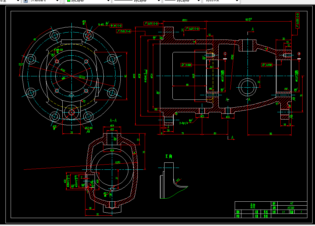Click the green layer color swatch
Image resolution: width=315 pixels, height=226 pixels.
point(69,1)
